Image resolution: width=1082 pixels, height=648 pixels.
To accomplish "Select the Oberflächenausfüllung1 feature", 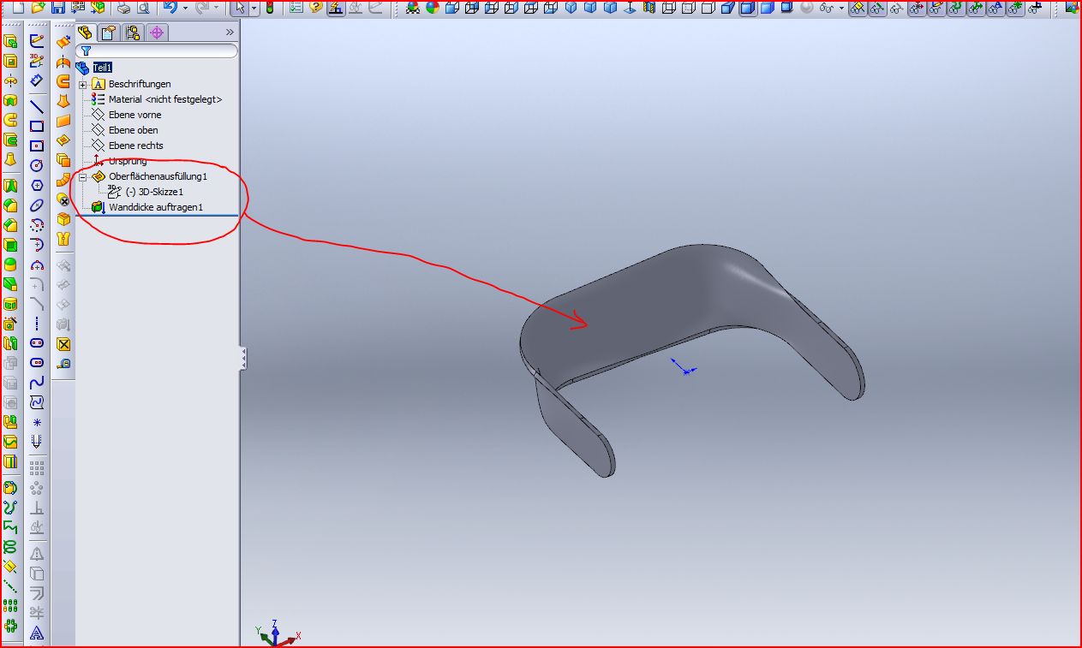I will pos(158,176).
